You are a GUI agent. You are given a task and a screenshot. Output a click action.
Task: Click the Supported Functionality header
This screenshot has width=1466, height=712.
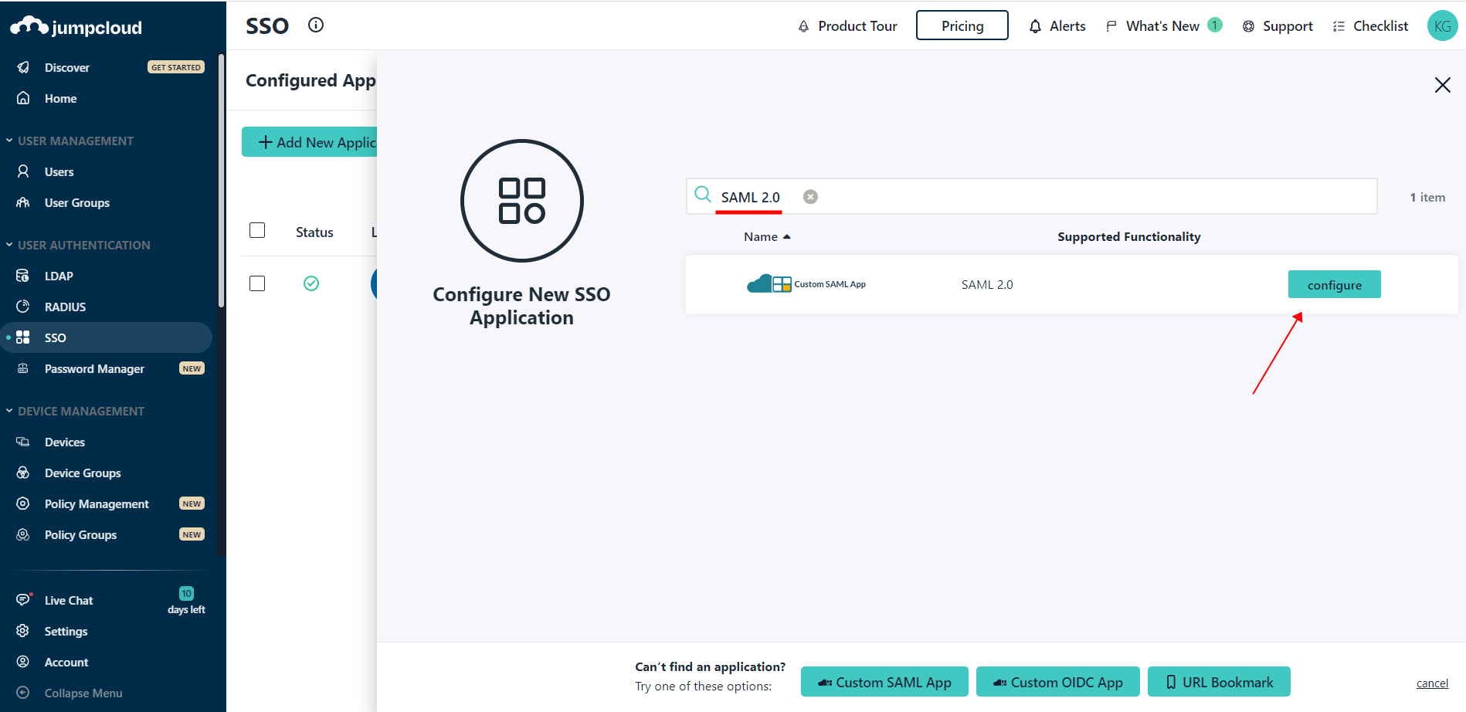click(x=1128, y=237)
